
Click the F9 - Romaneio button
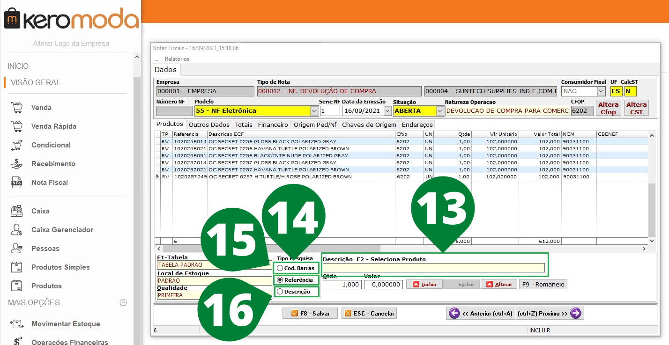click(x=543, y=284)
